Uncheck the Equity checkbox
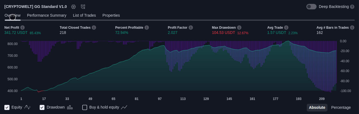The width and height of the screenshot is (359, 114). click(x=7, y=107)
